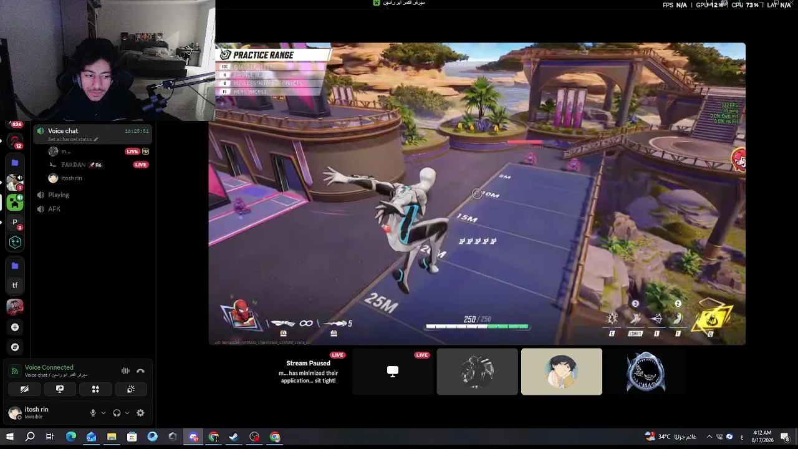Viewport: 798px width, 449px height.
Task: Turn on camera in voice panel
Action: pos(24,389)
